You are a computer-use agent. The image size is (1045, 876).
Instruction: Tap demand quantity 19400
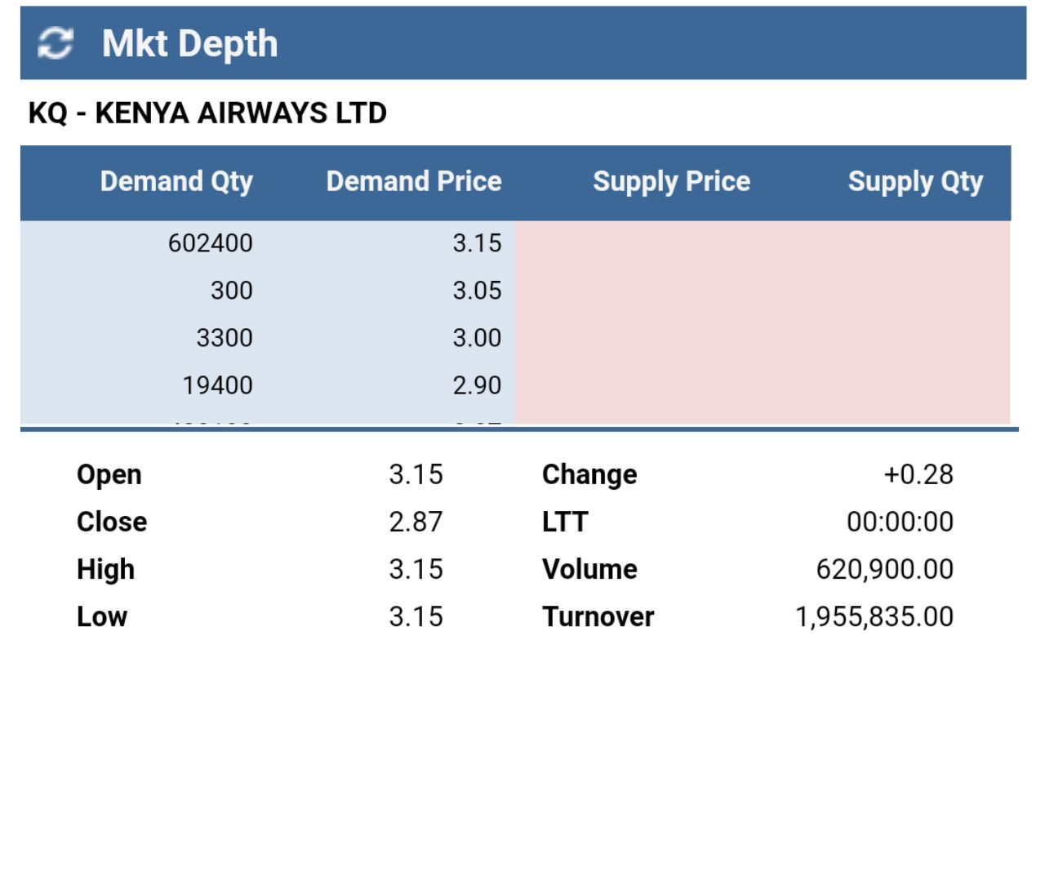click(x=217, y=385)
